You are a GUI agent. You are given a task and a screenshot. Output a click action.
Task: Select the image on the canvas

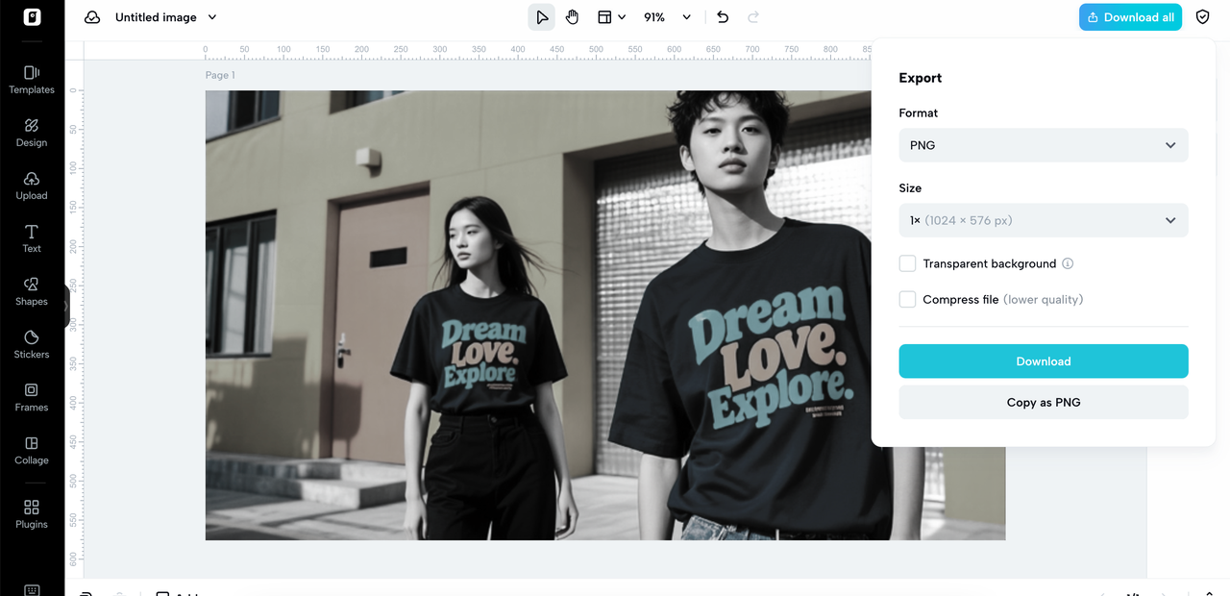(x=538, y=315)
